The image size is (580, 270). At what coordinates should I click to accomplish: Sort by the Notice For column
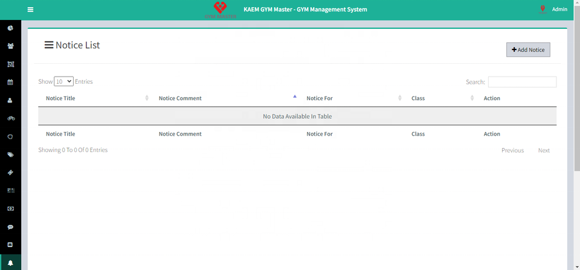click(320, 98)
